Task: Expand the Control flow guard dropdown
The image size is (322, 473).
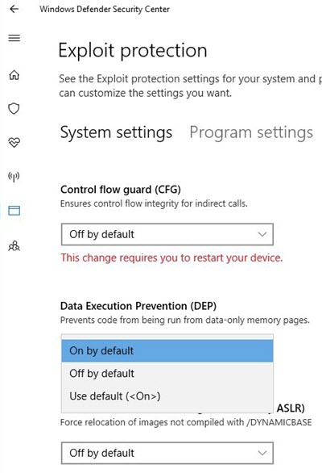Action: click(167, 234)
